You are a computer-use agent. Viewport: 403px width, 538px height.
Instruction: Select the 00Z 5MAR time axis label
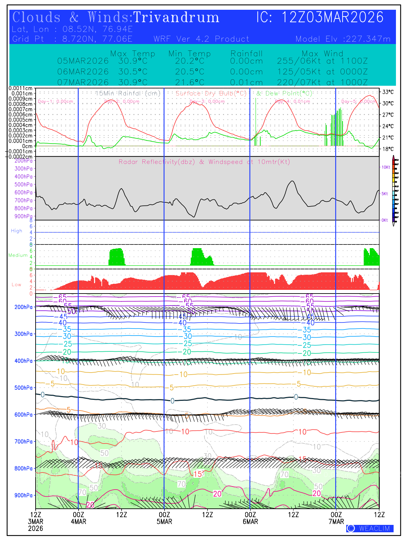tap(164, 518)
